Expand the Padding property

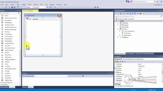click(115, 72)
